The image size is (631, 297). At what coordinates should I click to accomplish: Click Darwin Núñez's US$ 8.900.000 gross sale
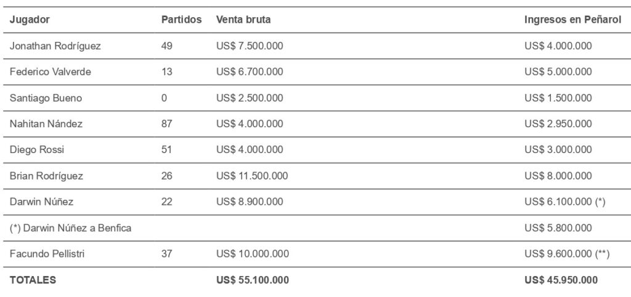(x=250, y=202)
